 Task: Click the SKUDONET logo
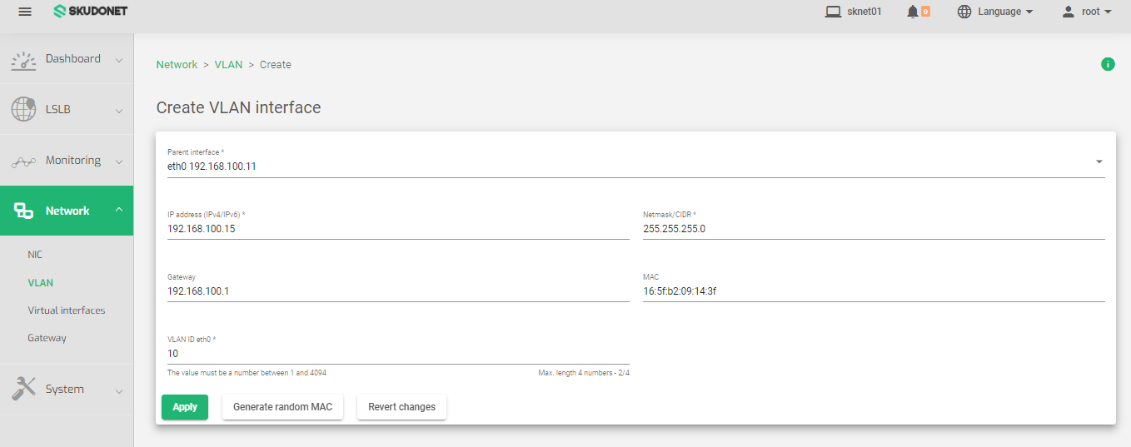[x=90, y=12]
